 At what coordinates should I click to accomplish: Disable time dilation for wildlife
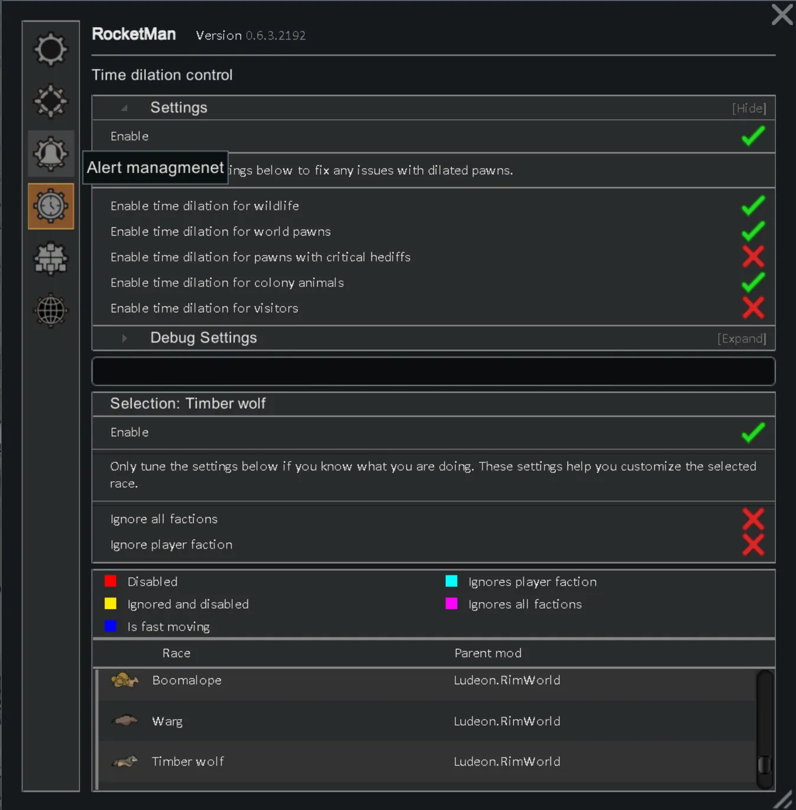(753, 206)
